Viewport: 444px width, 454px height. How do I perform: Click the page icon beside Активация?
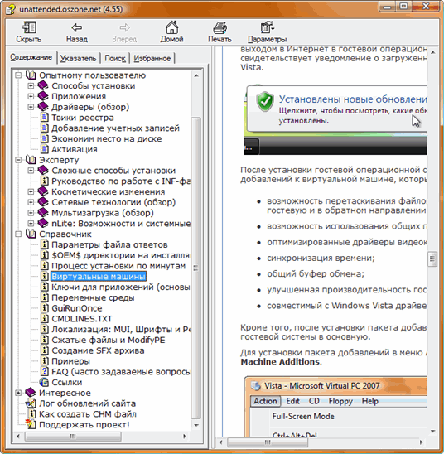(44, 149)
